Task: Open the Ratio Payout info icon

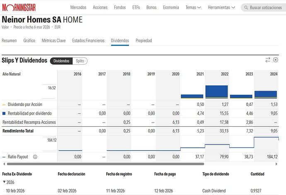Action: click(x=35, y=157)
